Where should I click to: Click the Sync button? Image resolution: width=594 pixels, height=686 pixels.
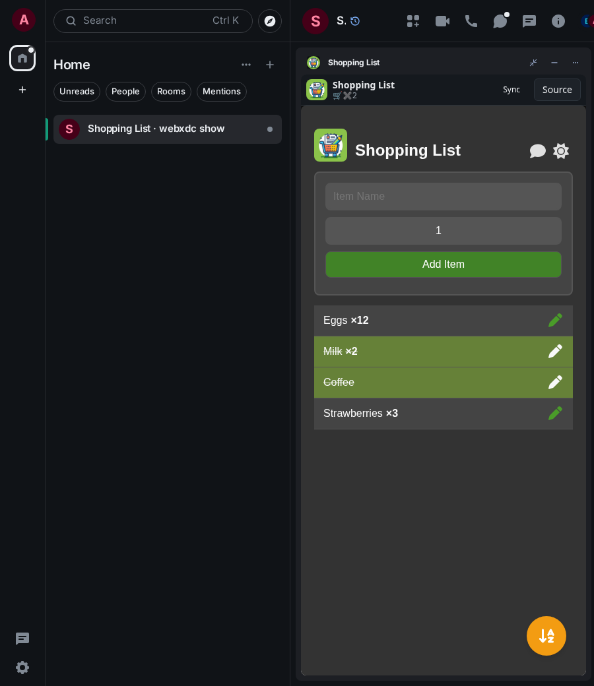tap(511, 90)
